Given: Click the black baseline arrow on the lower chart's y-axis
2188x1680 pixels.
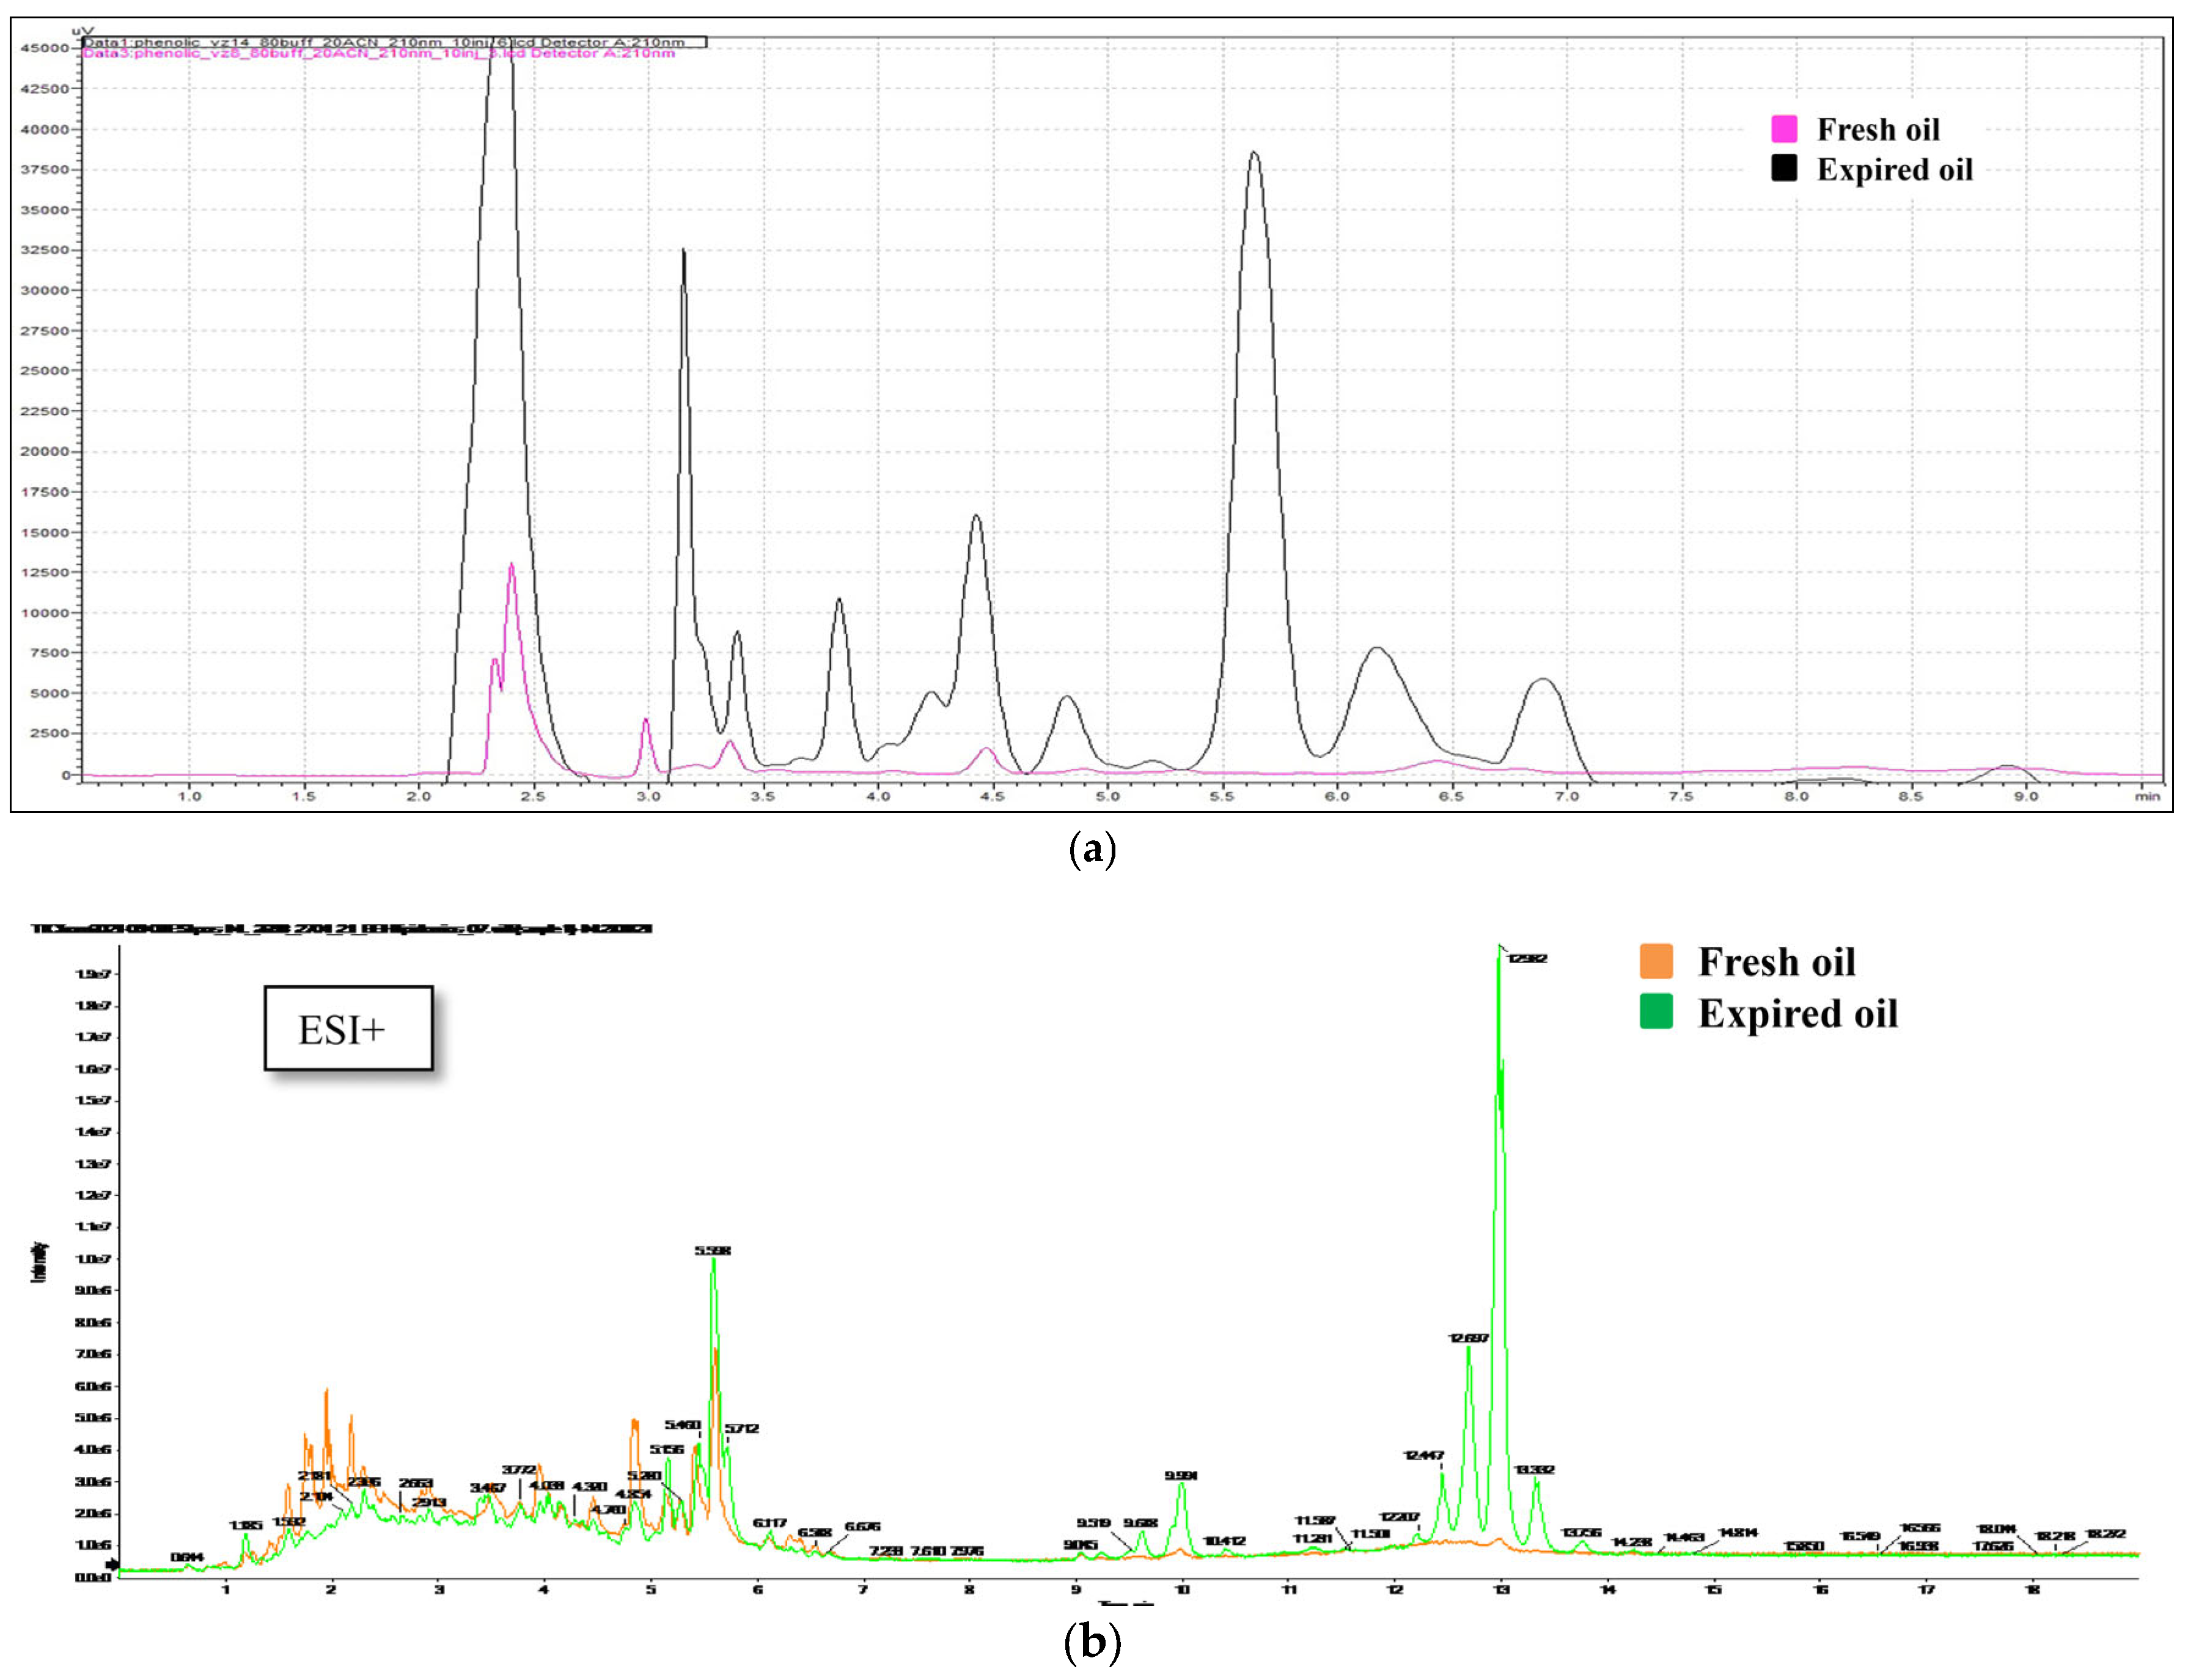Looking at the screenshot, I should coord(112,1565).
